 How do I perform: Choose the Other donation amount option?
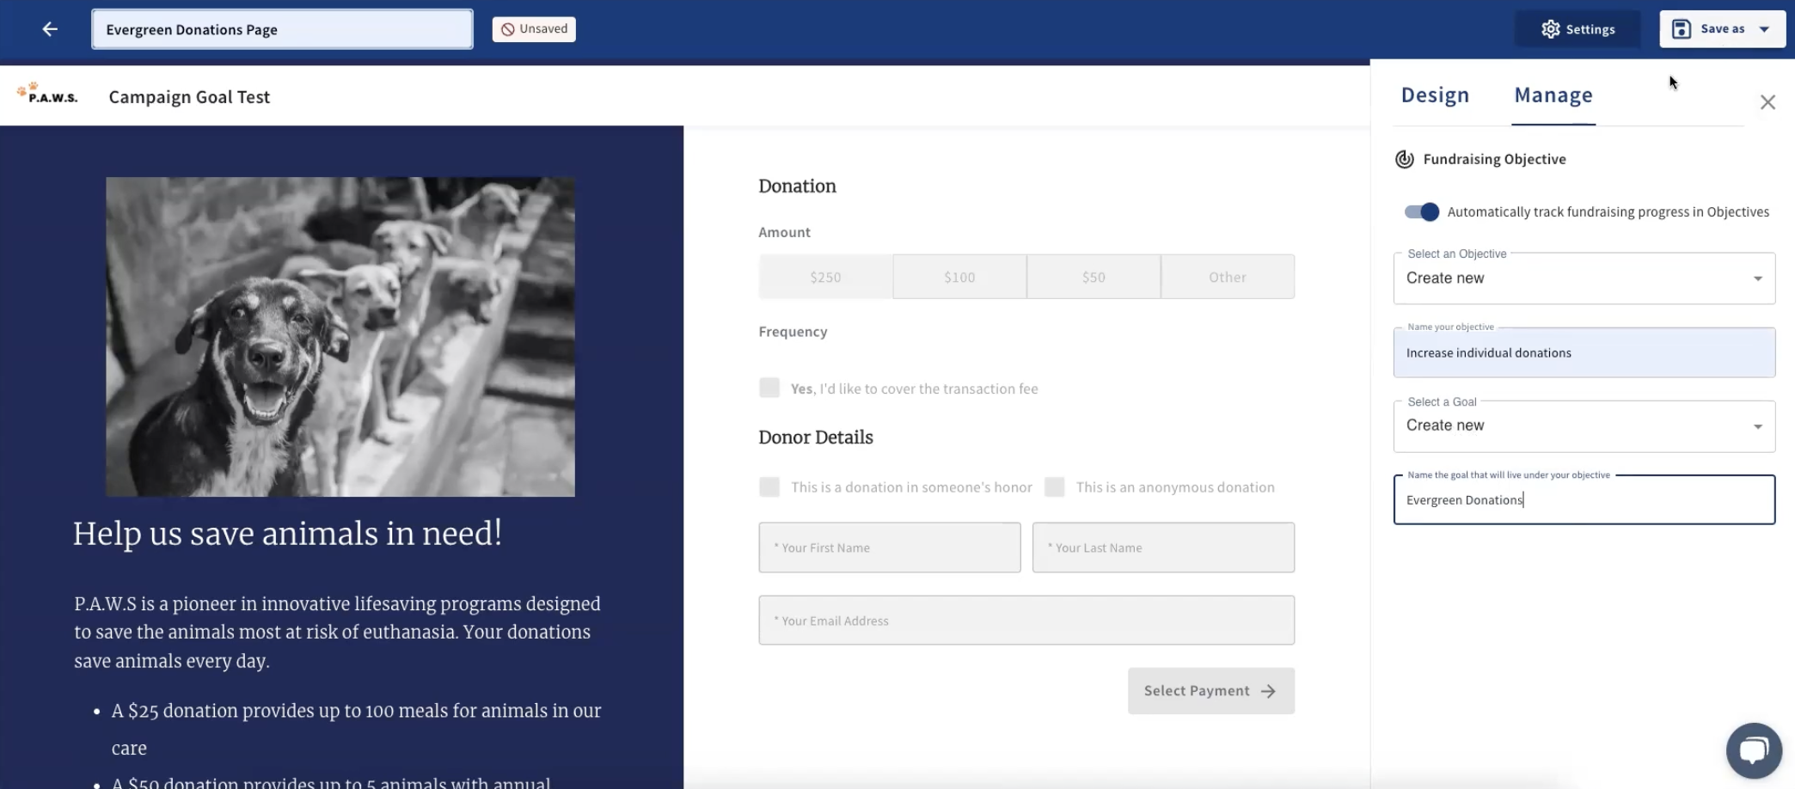1227,276
